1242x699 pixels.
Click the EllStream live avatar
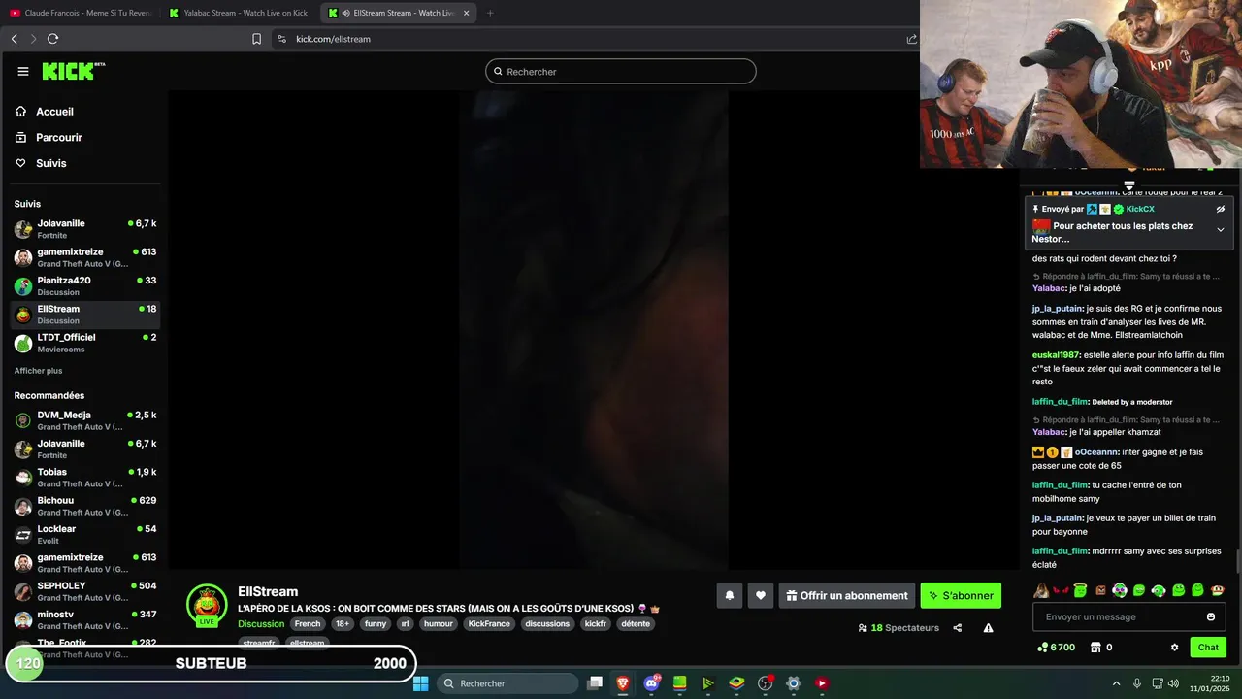point(207,605)
